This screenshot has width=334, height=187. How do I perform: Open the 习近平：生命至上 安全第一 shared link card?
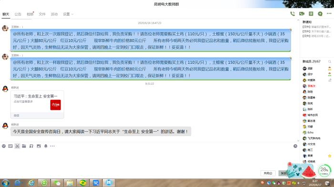(x=37, y=105)
